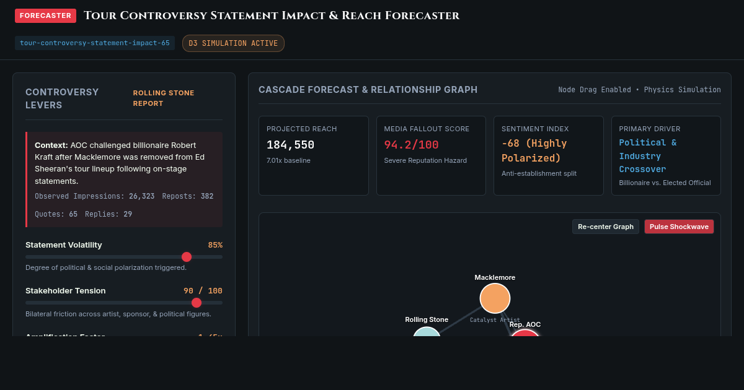Click the Observed Impressions 26,323 stat
This screenshot has width=744, height=390.
(x=95, y=196)
